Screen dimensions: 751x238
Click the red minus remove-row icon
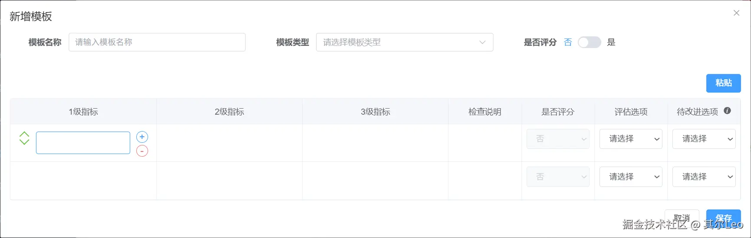[142, 151]
